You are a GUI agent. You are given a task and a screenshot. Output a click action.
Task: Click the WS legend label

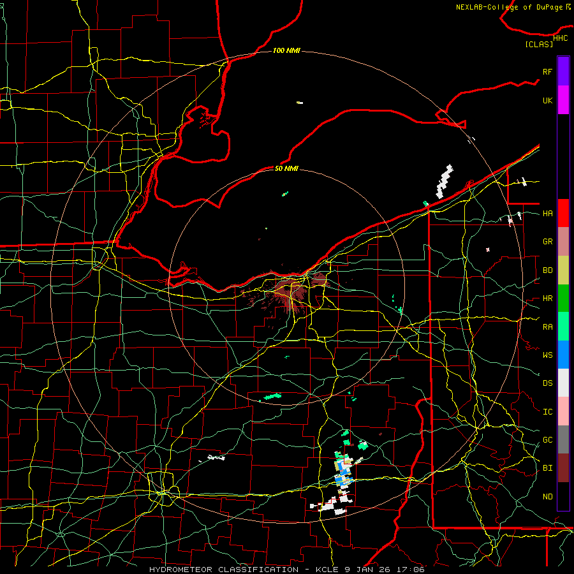coord(548,355)
